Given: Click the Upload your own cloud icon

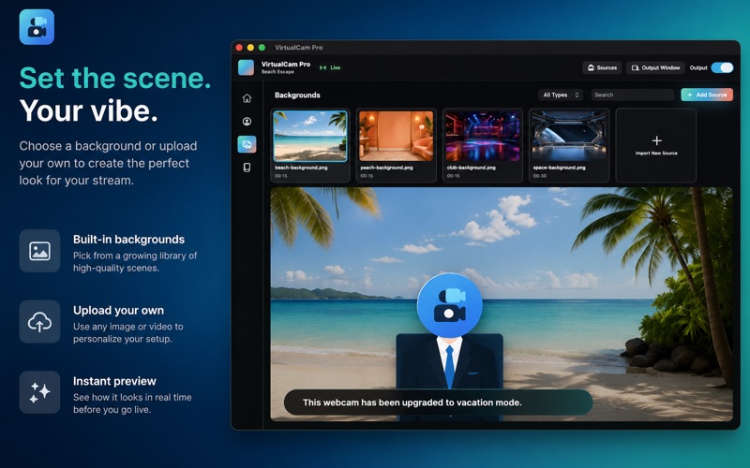Looking at the screenshot, I should tap(39, 321).
